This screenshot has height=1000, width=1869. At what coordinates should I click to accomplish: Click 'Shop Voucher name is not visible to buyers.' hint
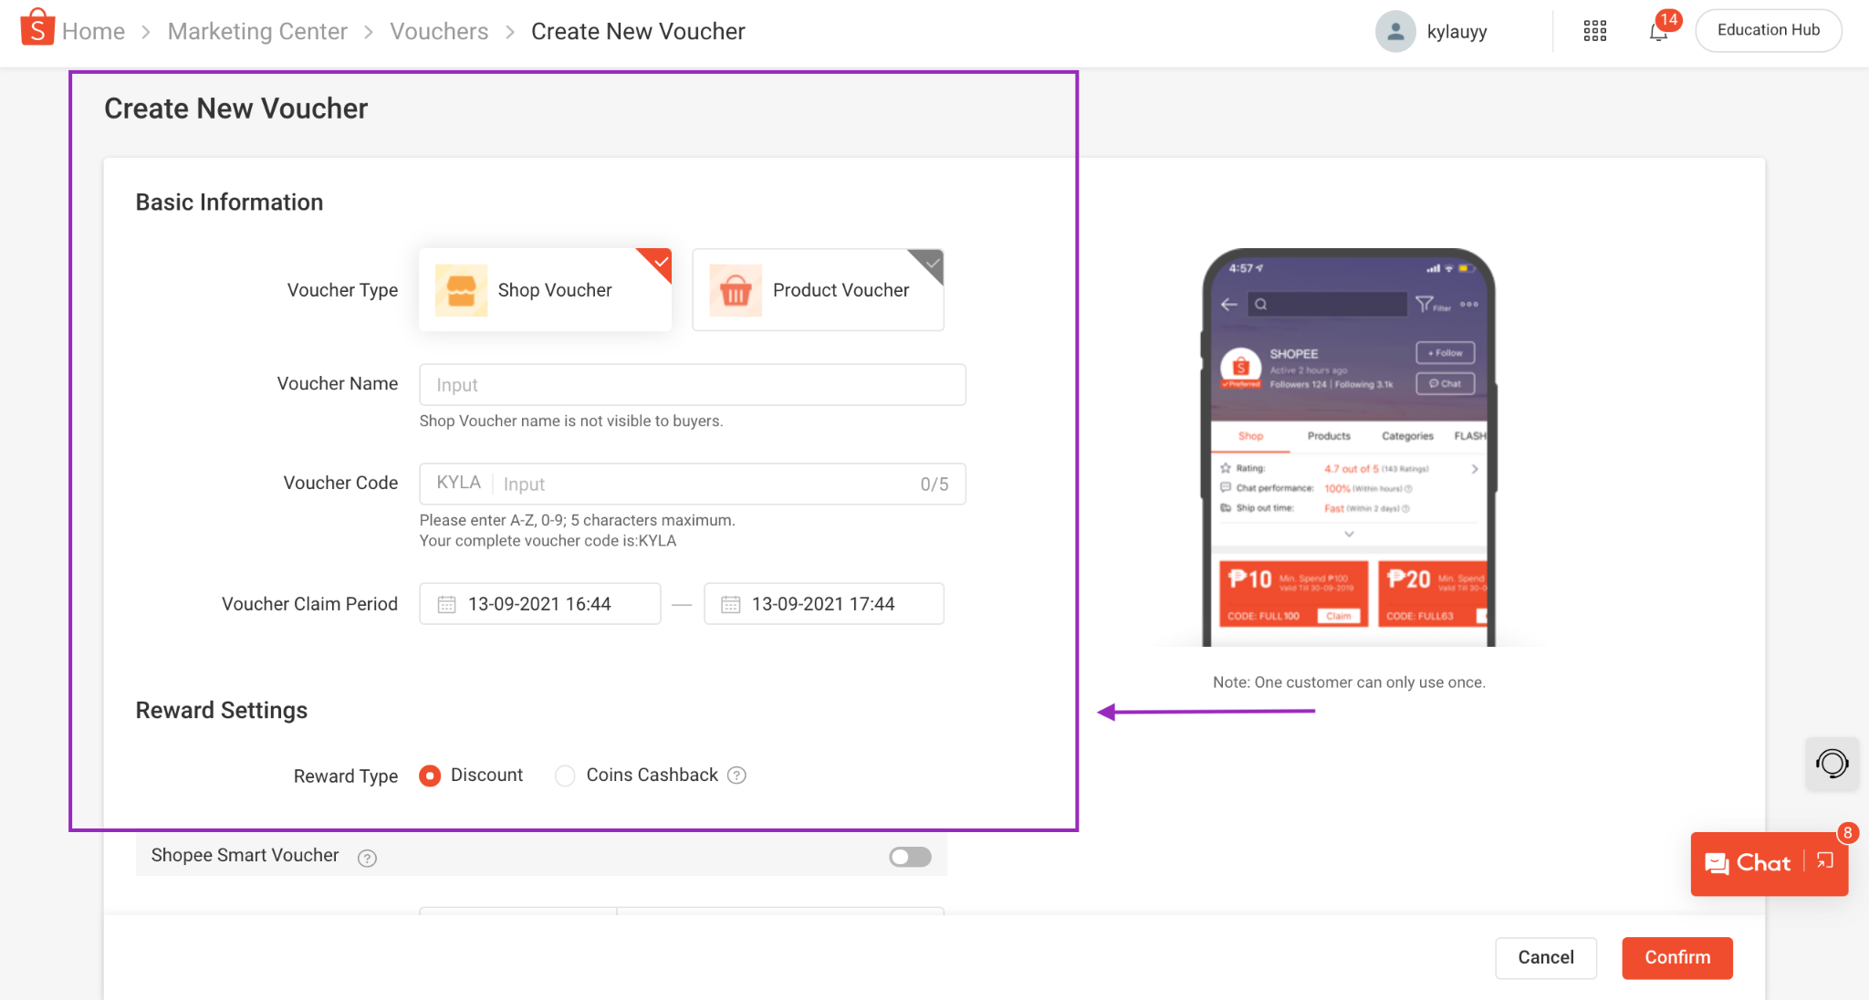(571, 421)
